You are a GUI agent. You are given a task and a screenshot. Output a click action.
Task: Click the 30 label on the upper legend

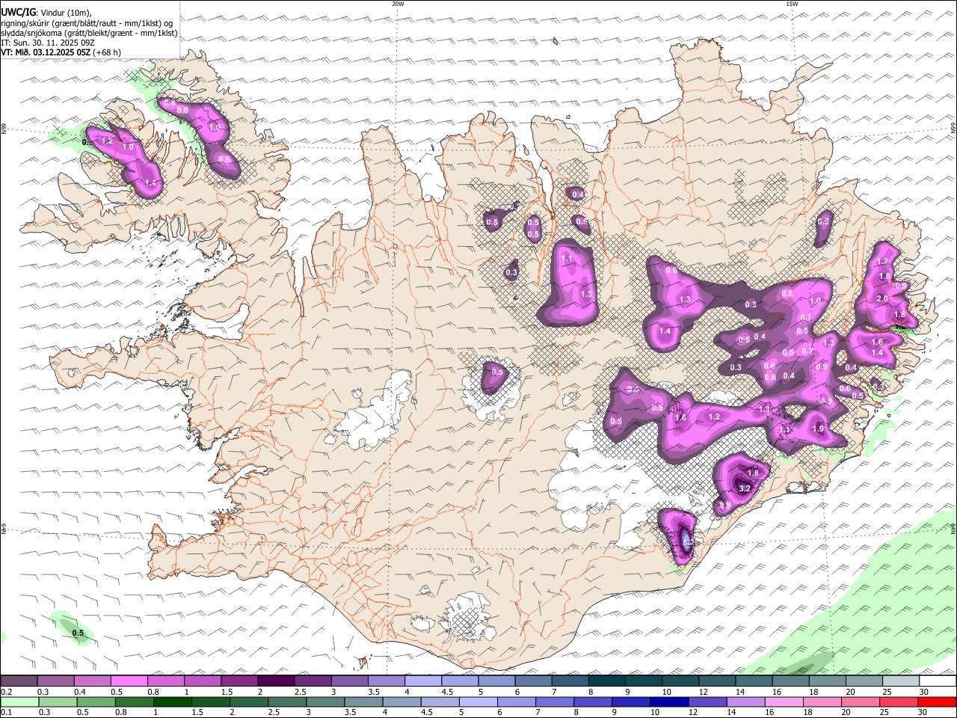(924, 692)
